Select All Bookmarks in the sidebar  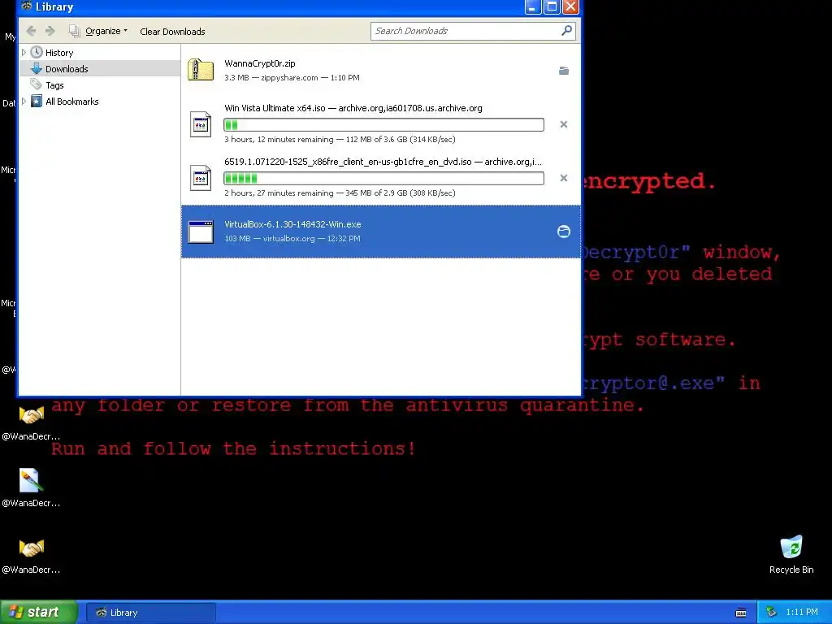point(72,102)
